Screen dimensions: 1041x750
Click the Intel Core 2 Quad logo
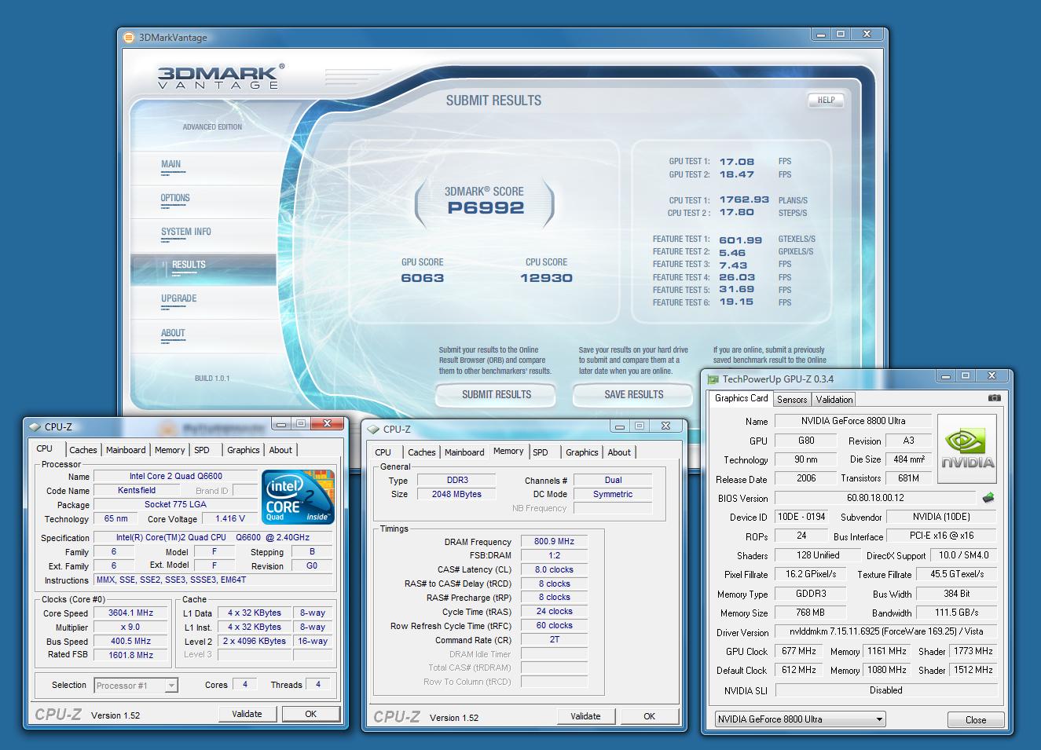coord(299,496)
